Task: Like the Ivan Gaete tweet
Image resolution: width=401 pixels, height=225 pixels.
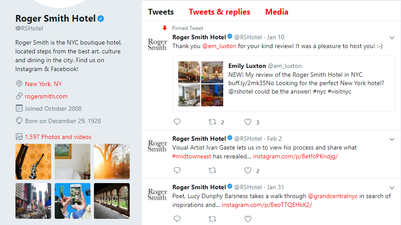Action: click(x=248, y=170)
